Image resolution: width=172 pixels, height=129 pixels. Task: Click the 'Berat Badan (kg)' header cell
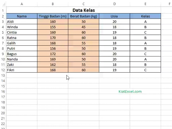tap(84, 16)
